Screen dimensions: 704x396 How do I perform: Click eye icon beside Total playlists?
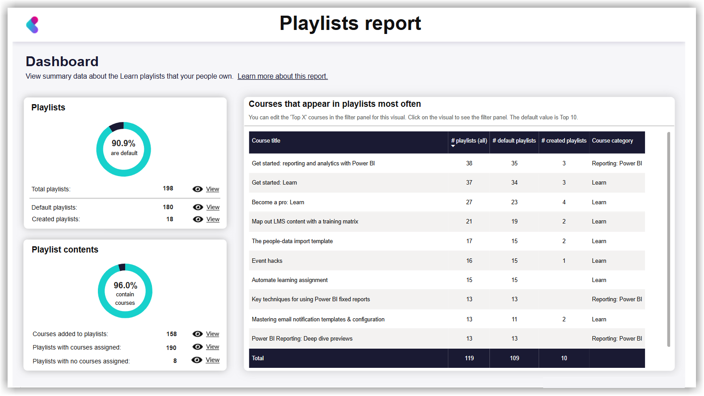pyautogui.click(x=198, y=189)
